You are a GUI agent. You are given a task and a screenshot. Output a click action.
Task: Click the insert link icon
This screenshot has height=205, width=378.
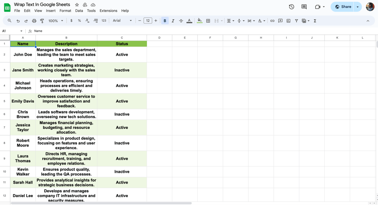point(272,21)
